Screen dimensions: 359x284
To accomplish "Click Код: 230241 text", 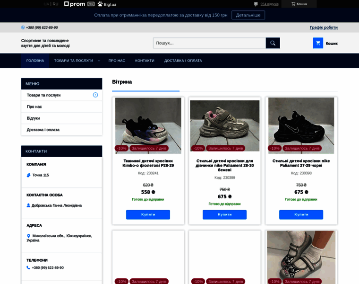I will coord(148,173).
